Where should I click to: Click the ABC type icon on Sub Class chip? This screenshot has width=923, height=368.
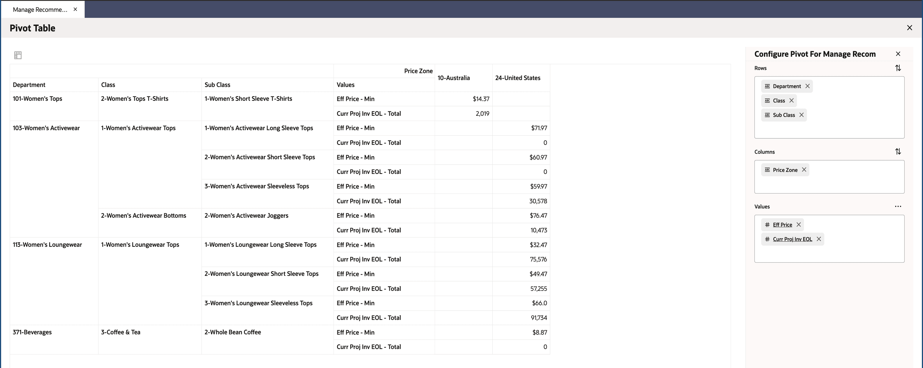point(767,115)
